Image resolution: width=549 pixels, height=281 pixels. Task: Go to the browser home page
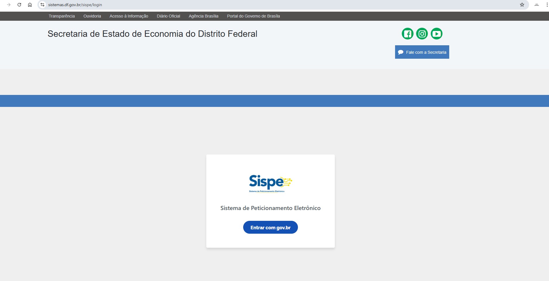coord(30,5)
